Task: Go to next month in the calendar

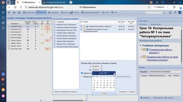Action: pyautogui.click(x=114, y=73)
